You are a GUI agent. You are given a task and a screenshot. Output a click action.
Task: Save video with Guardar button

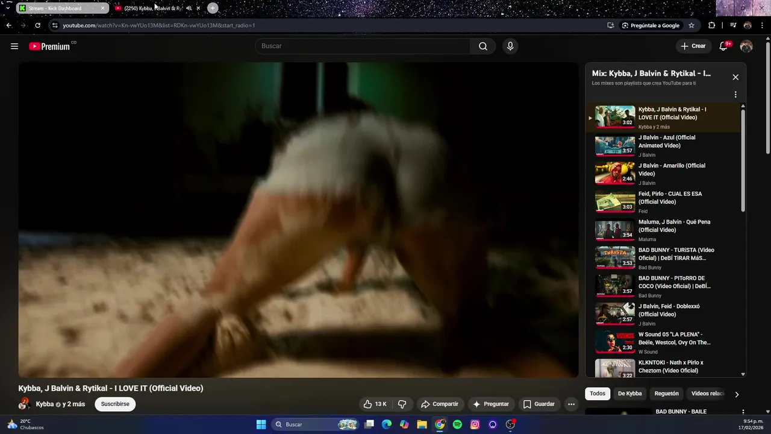tap(539, 404)
